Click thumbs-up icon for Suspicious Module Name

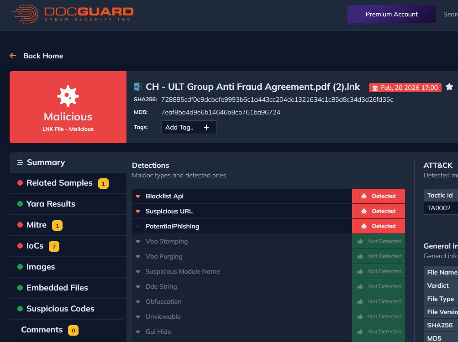(360, 271)
